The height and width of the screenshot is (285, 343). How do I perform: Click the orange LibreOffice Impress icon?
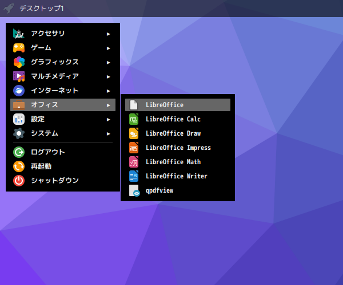134,148
